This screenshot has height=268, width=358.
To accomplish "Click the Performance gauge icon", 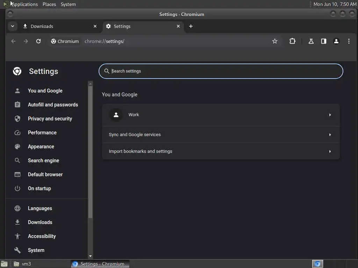I will [17, 133].
